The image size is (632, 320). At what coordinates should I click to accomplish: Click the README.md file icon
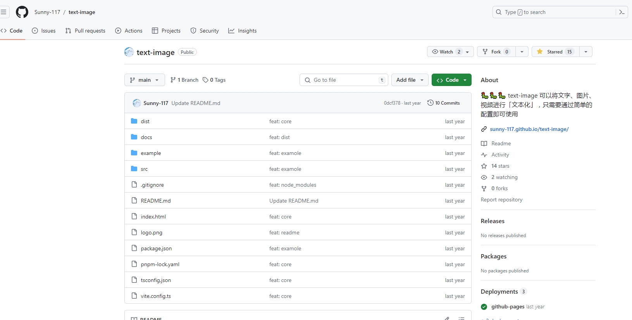click(x=134, y=200)
